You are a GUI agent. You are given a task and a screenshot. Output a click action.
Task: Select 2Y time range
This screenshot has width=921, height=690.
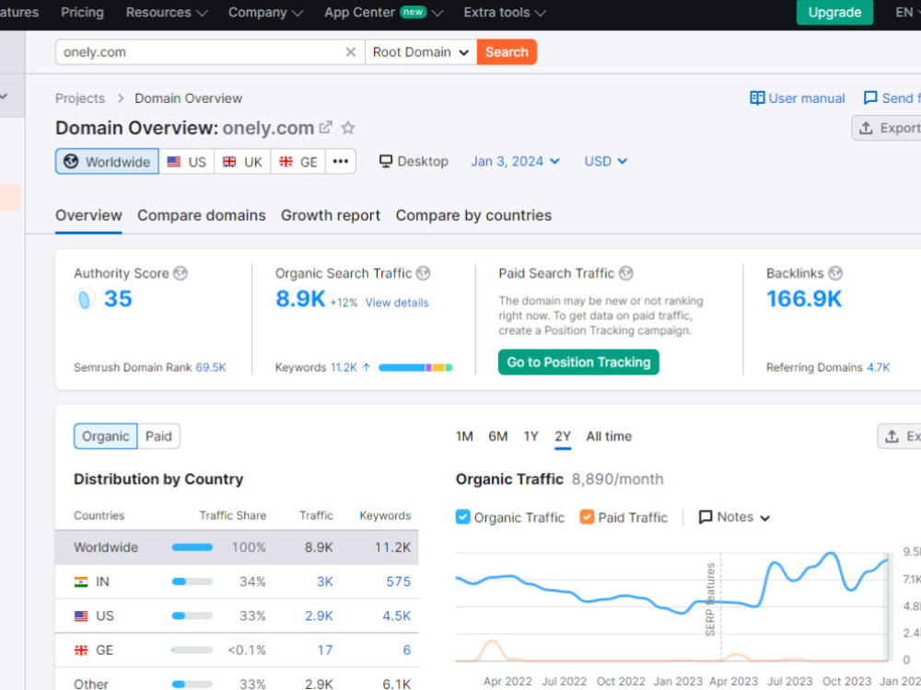click(563, 436)
